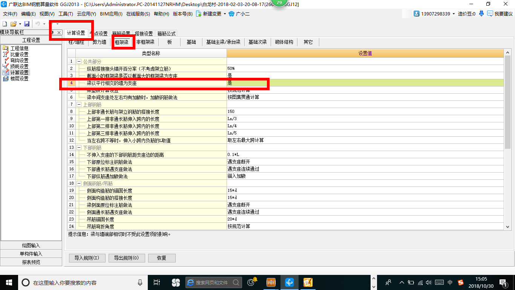Screen dimensions: 515x290
Task: Open the 编辑(E) menu
Action: coord(28,14)
